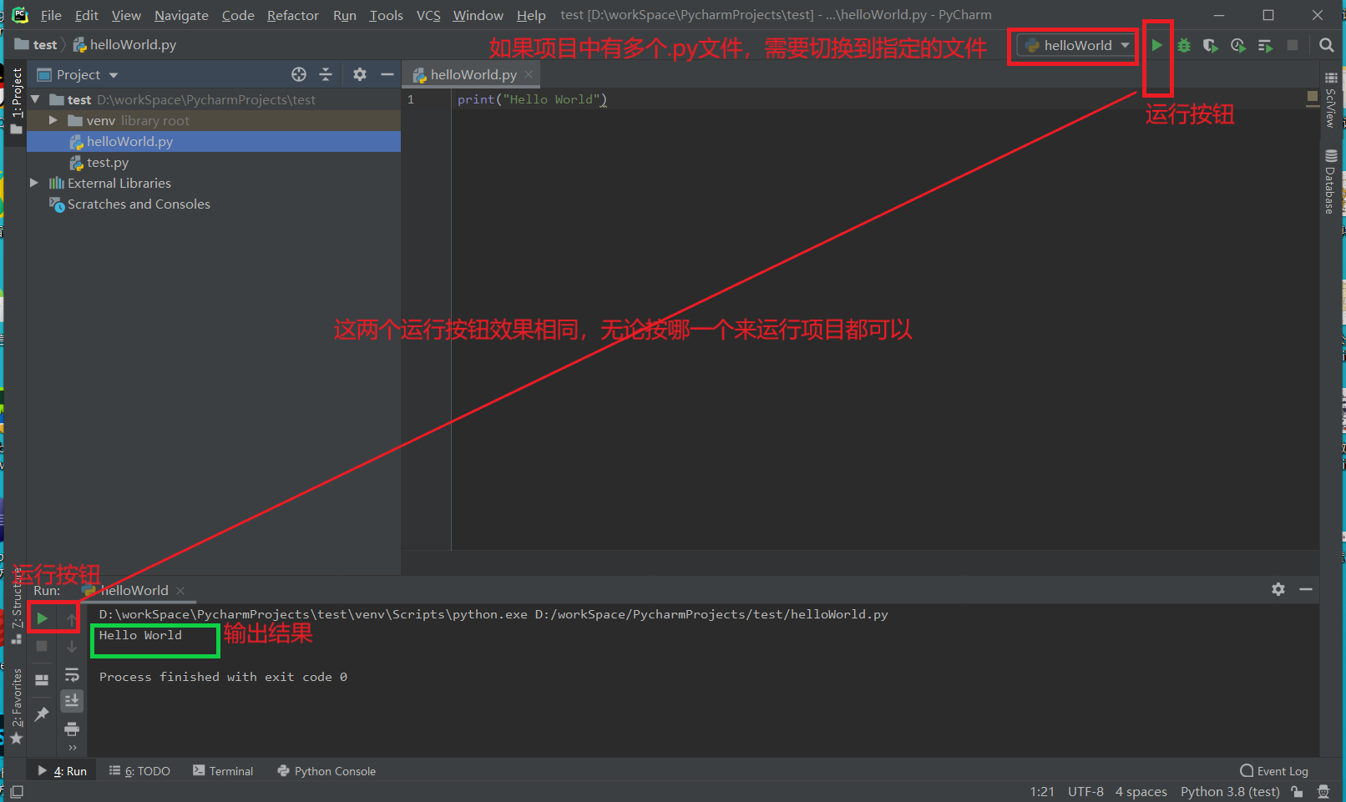Viewport: 1346px width, 802px height.
Task: Toggle the 1: Project side tool window
Action: coord(17,101)
